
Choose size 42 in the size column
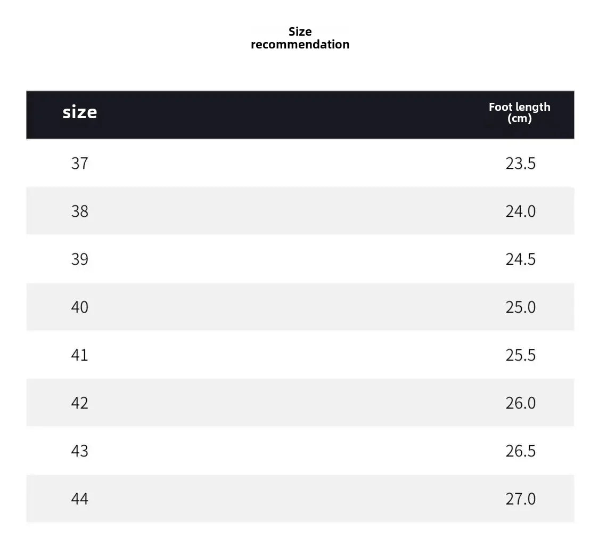coord(79,403)
